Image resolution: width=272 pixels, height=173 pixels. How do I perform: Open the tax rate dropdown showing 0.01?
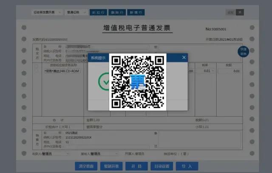click(206, 71)
